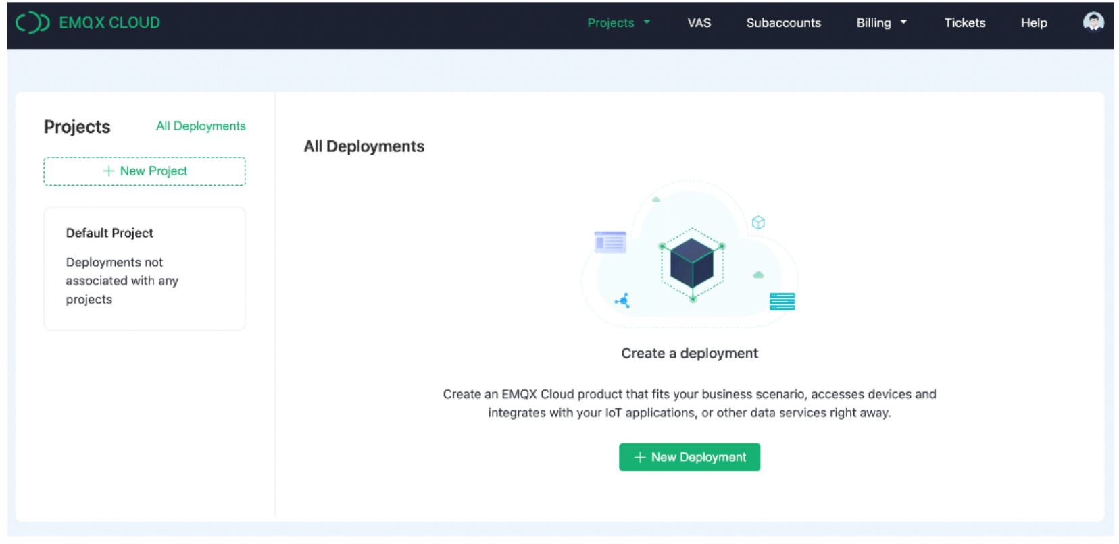
Task: Open Tickets from the top navigation
Action: [964, 23]
